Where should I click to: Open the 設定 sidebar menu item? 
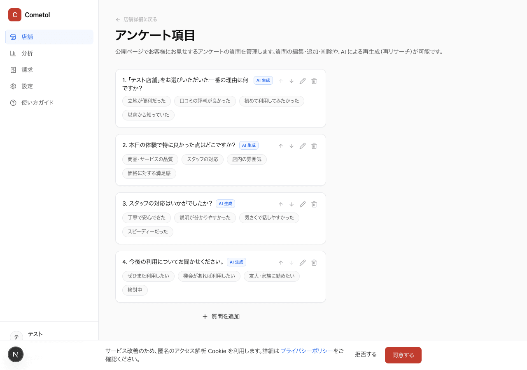49,86
